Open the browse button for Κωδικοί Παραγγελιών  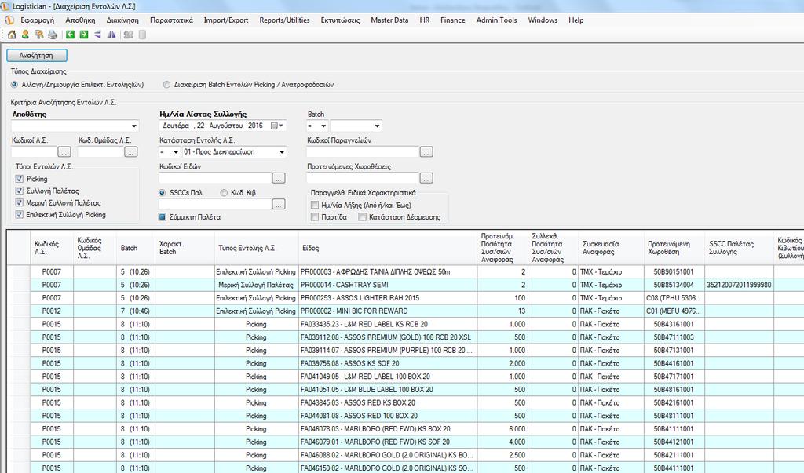point(426,151)
